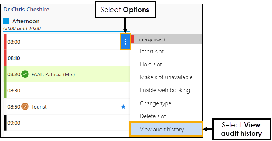Viewport: 272px width, 141px height.
Task: Select the empty 08:10 appointment slot
Action: 67,58
